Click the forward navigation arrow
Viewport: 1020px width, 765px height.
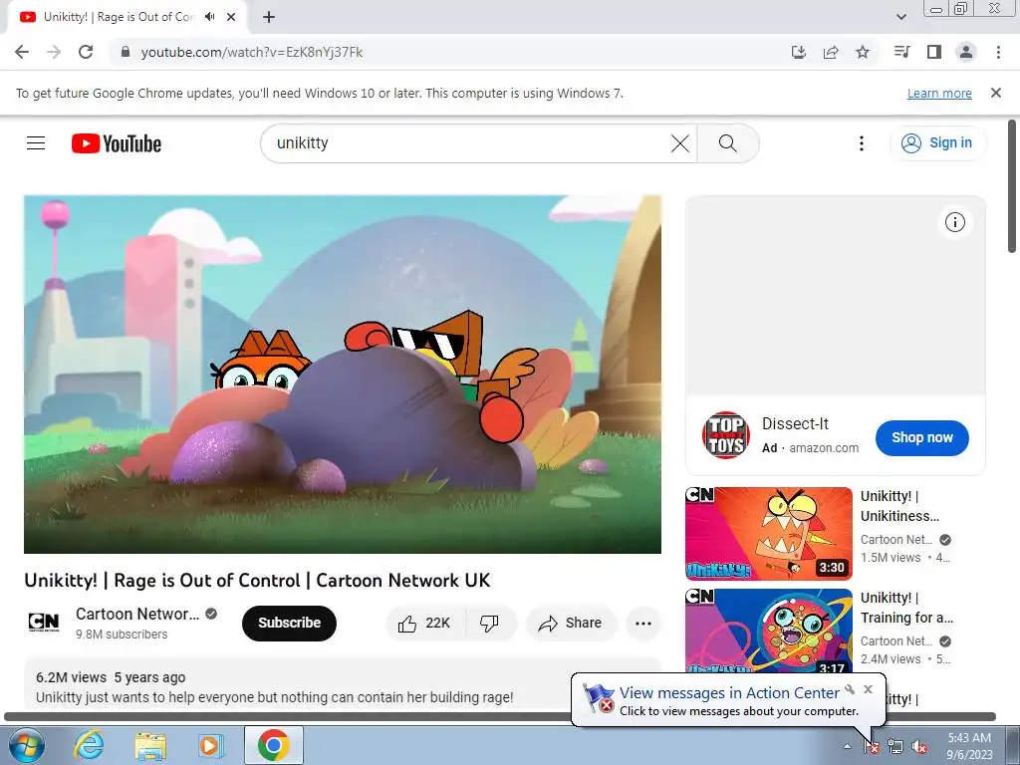pos(54,52)
